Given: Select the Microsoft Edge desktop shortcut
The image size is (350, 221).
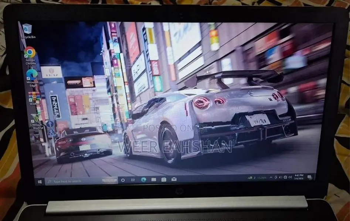Looking at the screenshot, I should pyautogui.click(x=32, y=78).
